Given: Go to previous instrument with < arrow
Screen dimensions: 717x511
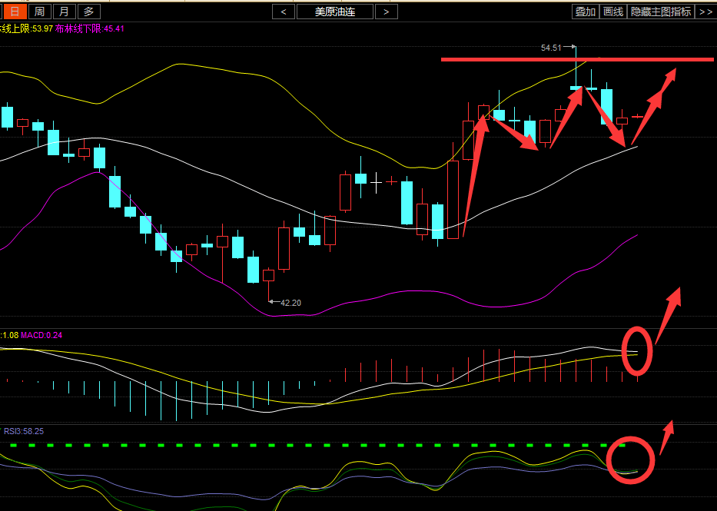Looking at the screenshot, I should [x=284, y=12].
